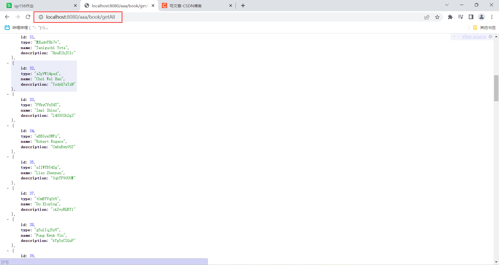The height and width of the screenshot is (265, 499).
Task: Expand all JSON nodes with plus
Action: [454, 37]
